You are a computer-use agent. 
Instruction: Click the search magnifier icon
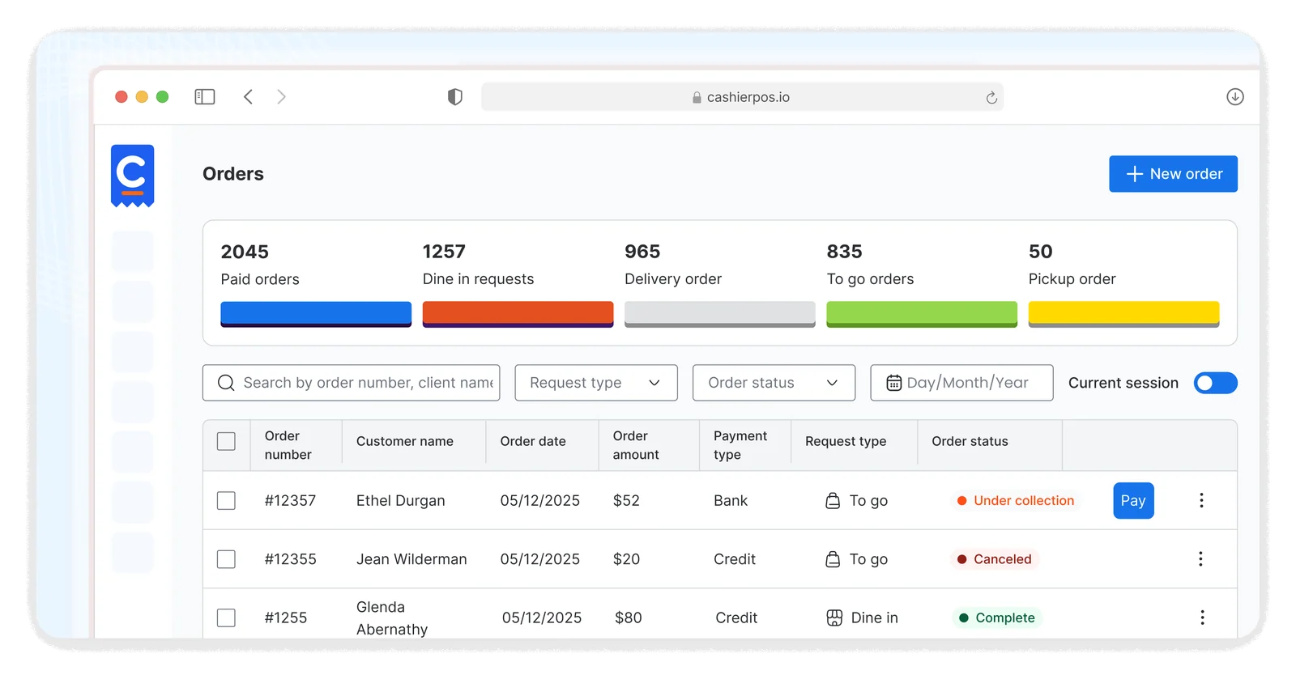click(226, 383)
